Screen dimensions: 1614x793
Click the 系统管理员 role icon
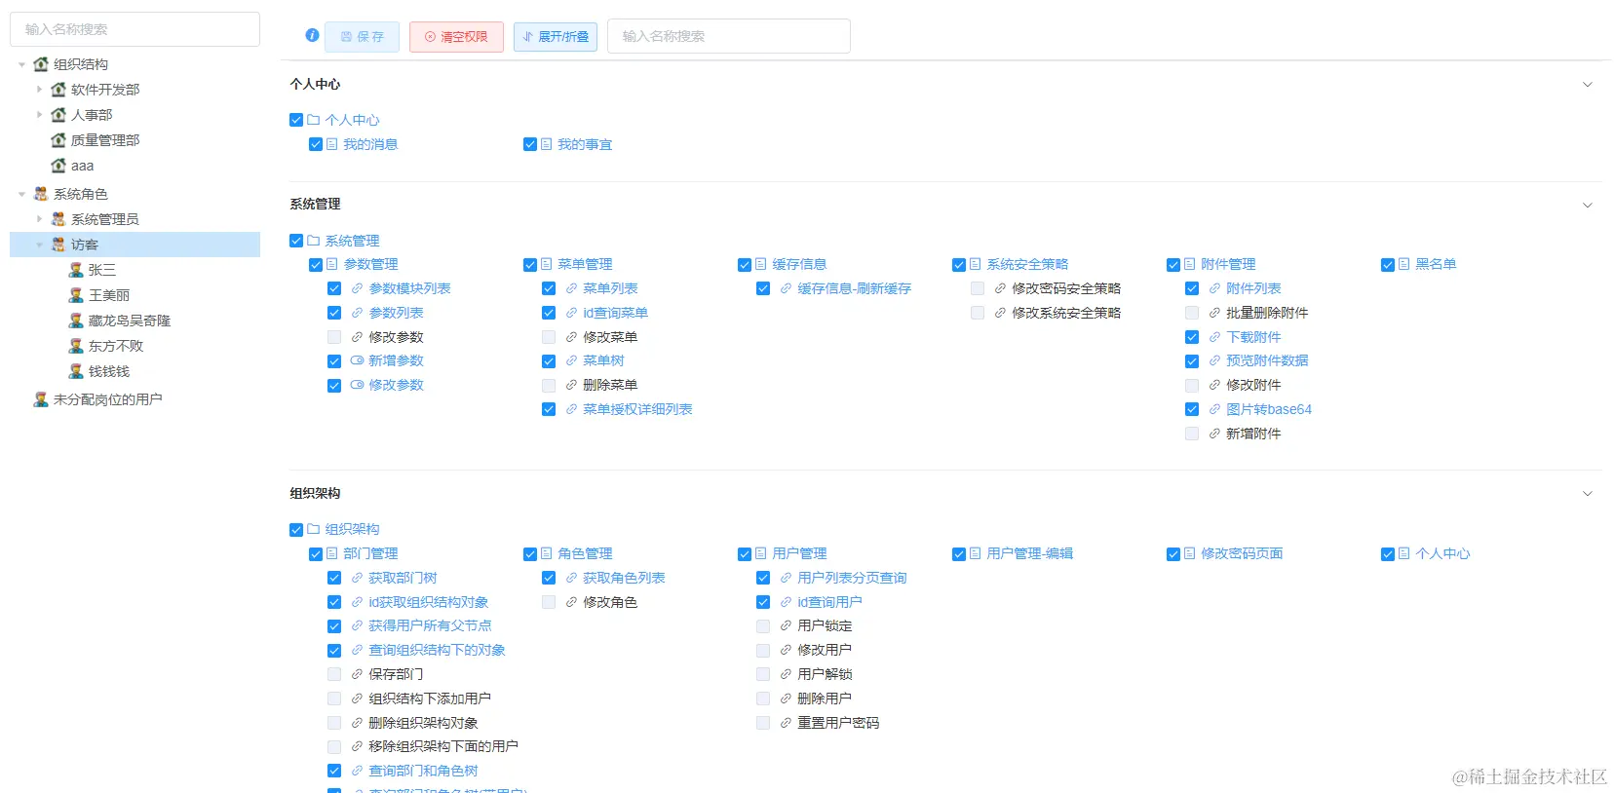click(x=58, y=219)
